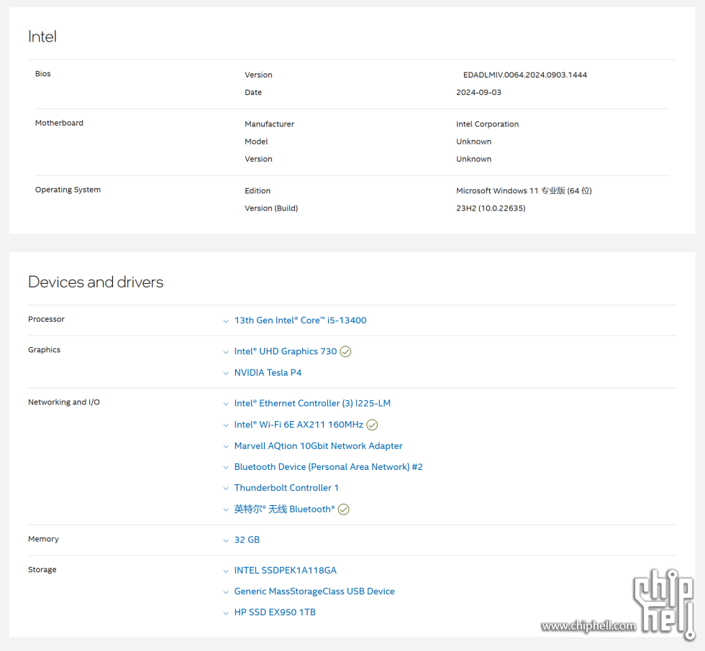Viewport: 705px width, 651px height.
Task: Click the Intel heading at the top
Action: tap(42, 37)
